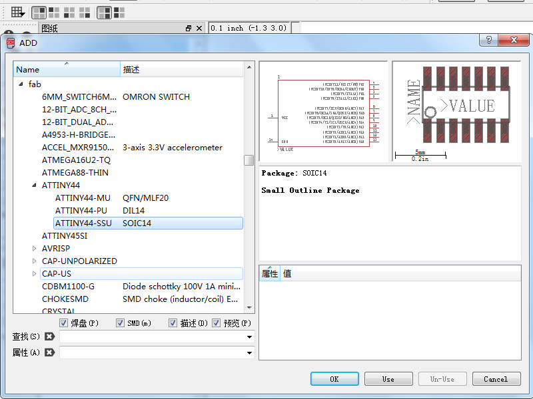Select the ATTINY44-MU QFN/MLF20 variant

pyautogui.click(x=148, y=198)
